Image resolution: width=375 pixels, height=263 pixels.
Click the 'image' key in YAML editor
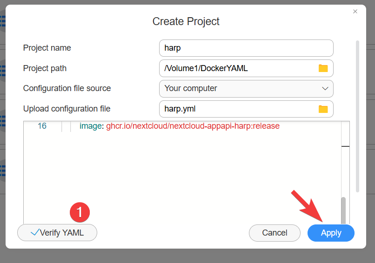pyautogui.click(x=91, y=126)
